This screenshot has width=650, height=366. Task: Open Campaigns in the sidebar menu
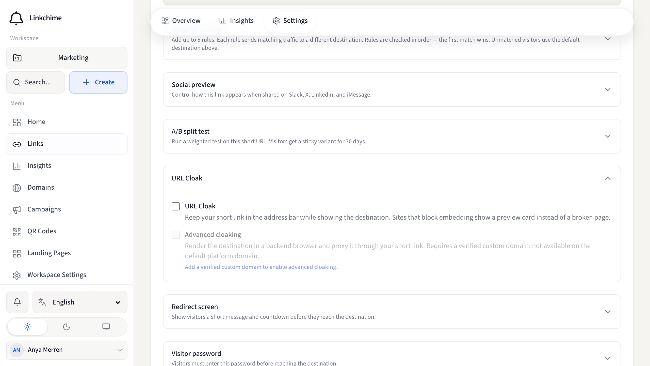[67, 210]
